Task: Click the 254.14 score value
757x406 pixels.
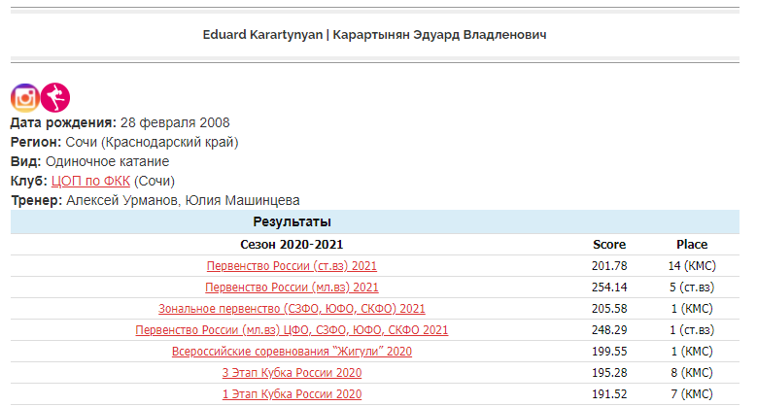Action: pyautogui.click(x=608, y=287)
